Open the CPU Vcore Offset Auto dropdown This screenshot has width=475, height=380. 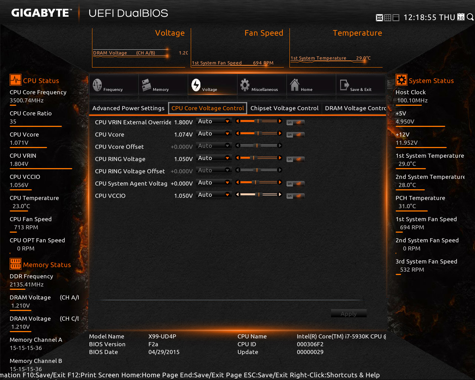tap(214, 146)
